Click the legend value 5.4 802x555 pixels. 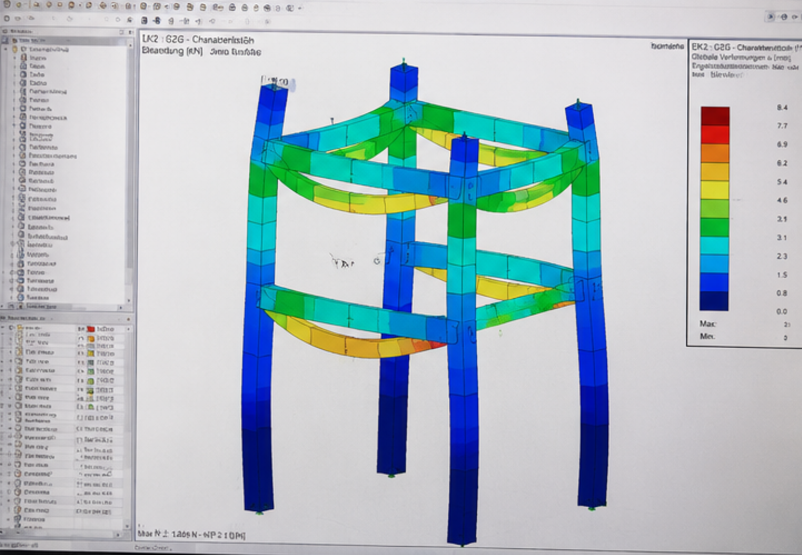point(782,182)
